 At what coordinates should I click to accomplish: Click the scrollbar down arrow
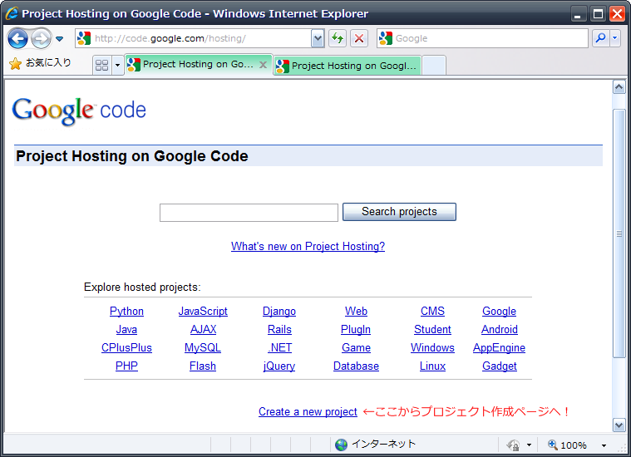pyautogui.click(x=619, y=425)
